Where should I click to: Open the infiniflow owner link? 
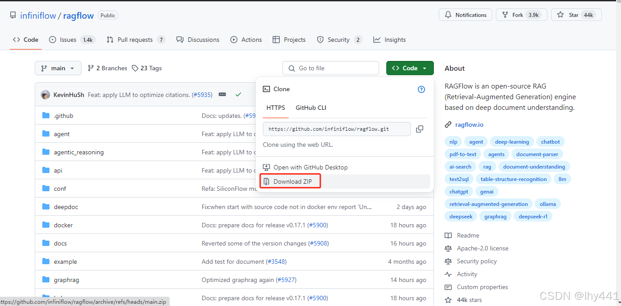pos(38,16)
